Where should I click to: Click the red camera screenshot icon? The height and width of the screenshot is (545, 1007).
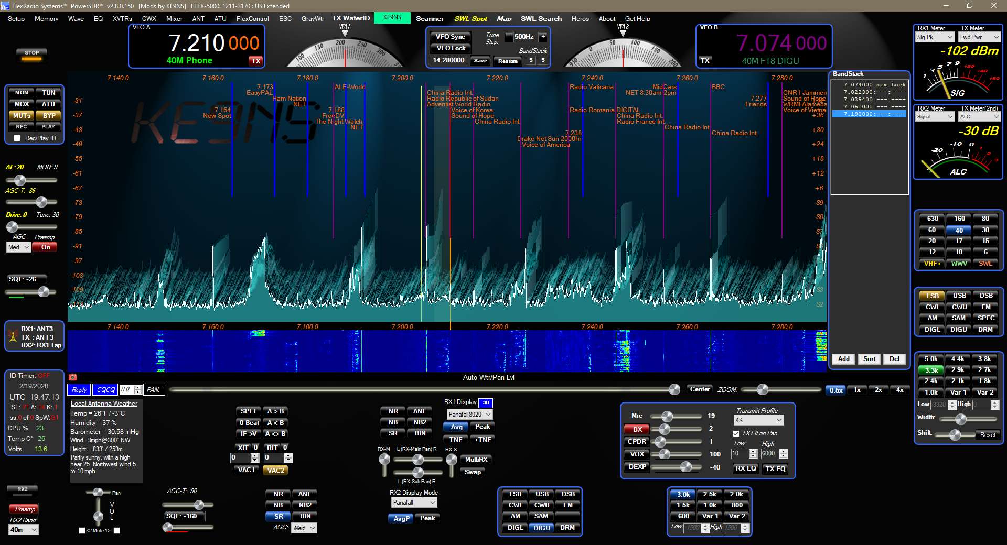pos(73,377)
